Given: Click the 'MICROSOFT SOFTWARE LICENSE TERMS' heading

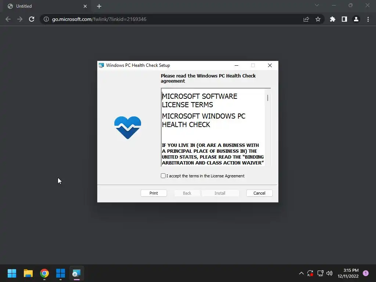Looking at the screenshot, I should tap(199, 101).
